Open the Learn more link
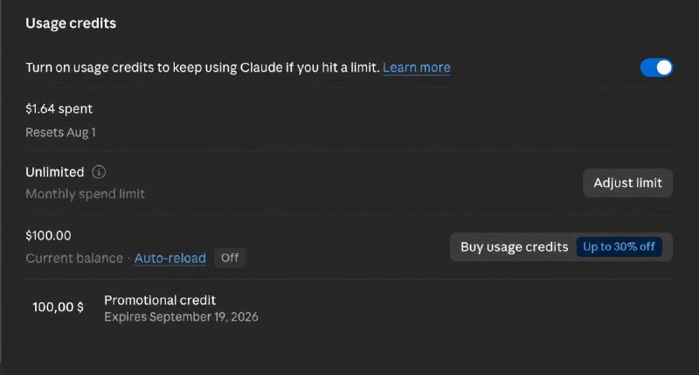Image resolution: width=699 pixels, height=375 pixels. pos(417,67)
